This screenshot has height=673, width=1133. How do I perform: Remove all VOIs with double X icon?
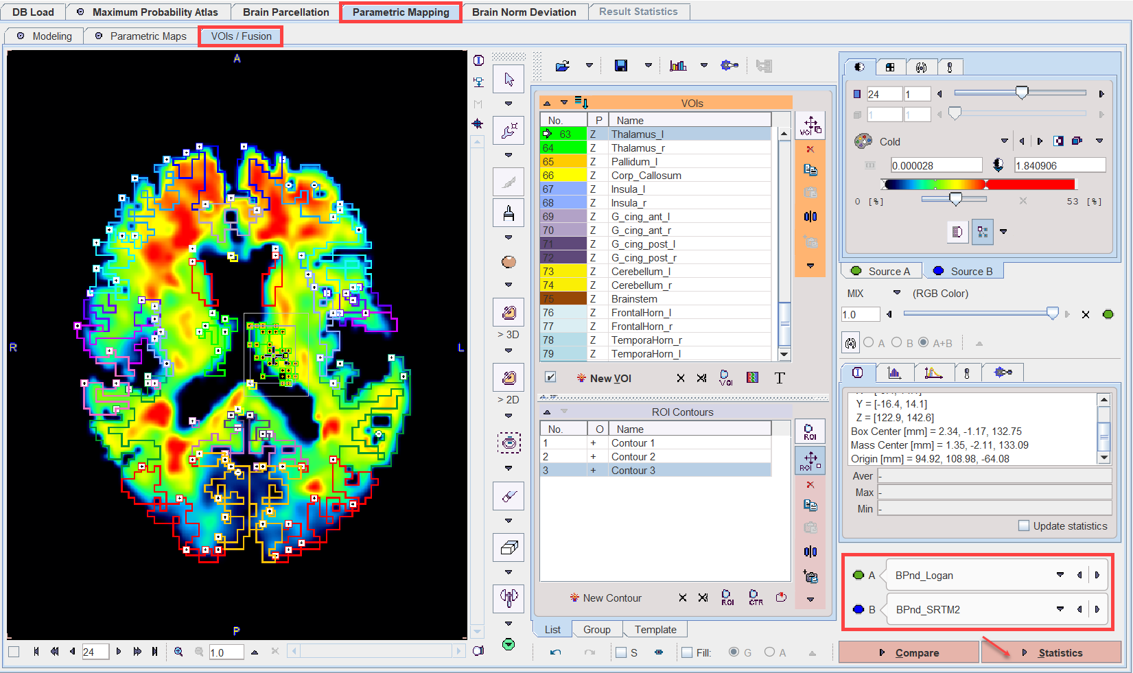tap(702, 378)
